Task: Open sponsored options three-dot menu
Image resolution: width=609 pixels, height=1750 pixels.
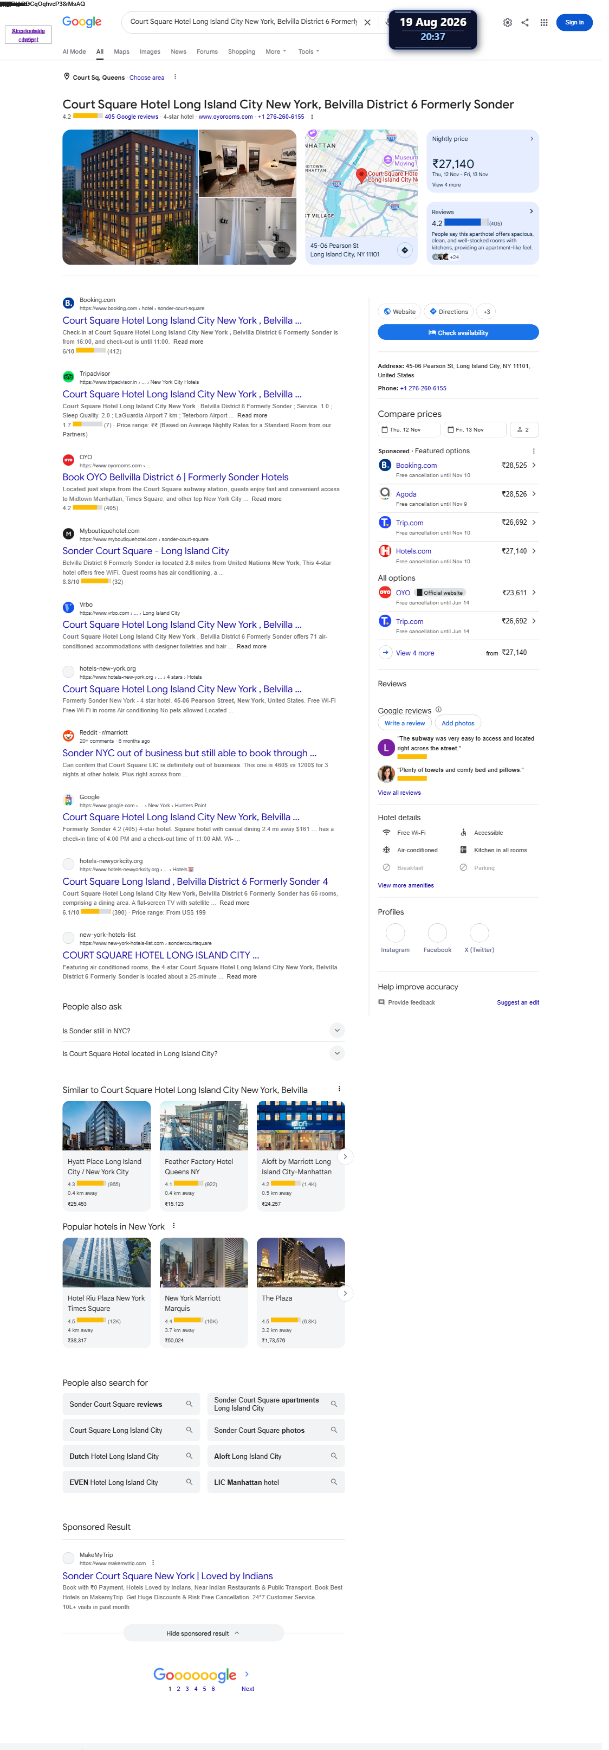Action: click(x=534, y=451)
